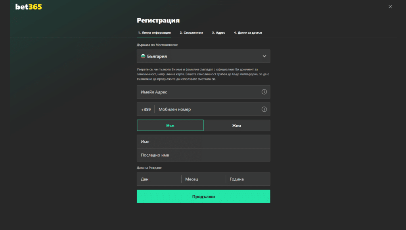This screenshot has height=230, width=406.
Task: Click the Bulgarian flag icon
Action: click(143, 56)
